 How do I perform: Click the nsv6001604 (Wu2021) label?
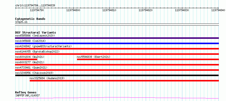[30, 57]
